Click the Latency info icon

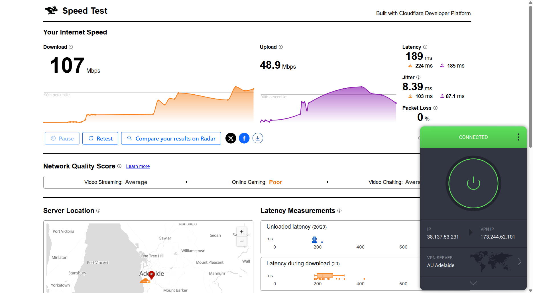(x=425, y=47)
